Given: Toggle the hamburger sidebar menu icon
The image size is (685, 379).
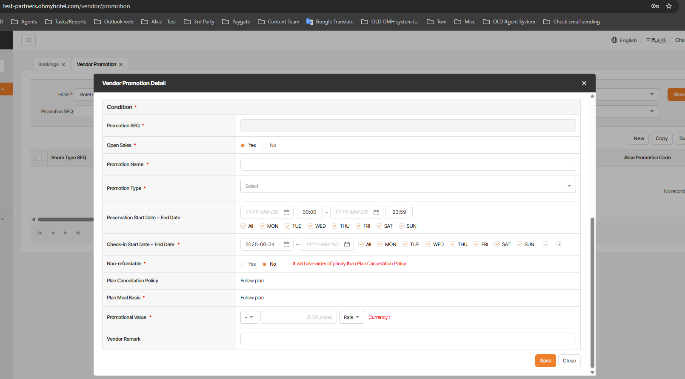Looking at the screenshot, I should pyautogui.click(x=29, y=40).
